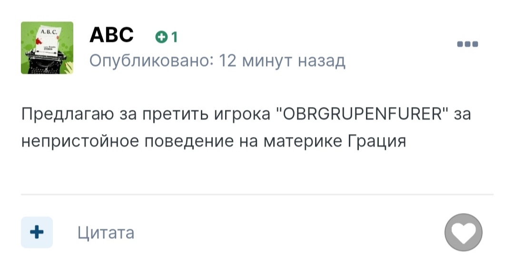The height and width of the screenshot is (264, 514).
Task: Open the ABC author profile name
Action: (111, 35)
